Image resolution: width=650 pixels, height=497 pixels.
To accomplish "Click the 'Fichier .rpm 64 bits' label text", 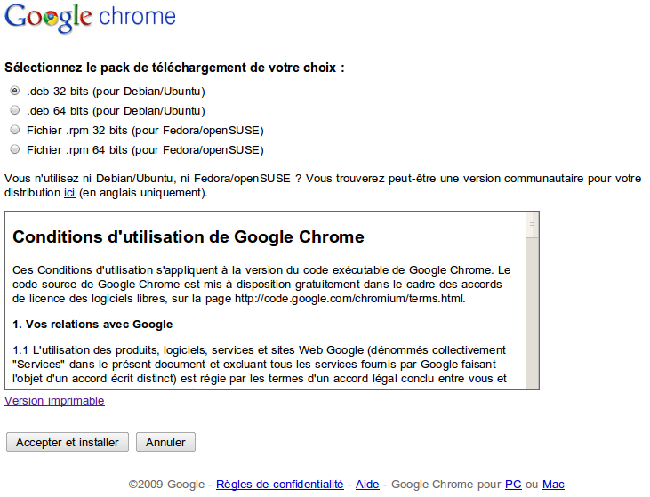I will 145,150.
